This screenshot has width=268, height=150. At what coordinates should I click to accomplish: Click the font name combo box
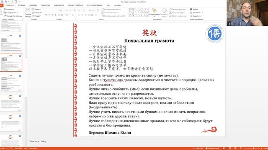click(x=51, y=11)
